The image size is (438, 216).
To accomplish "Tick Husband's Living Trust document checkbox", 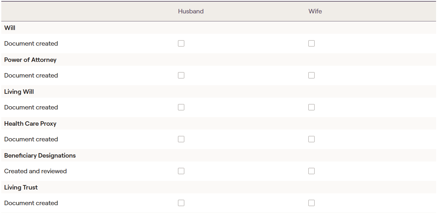I will pyautogui.click(x=181, y=203).
